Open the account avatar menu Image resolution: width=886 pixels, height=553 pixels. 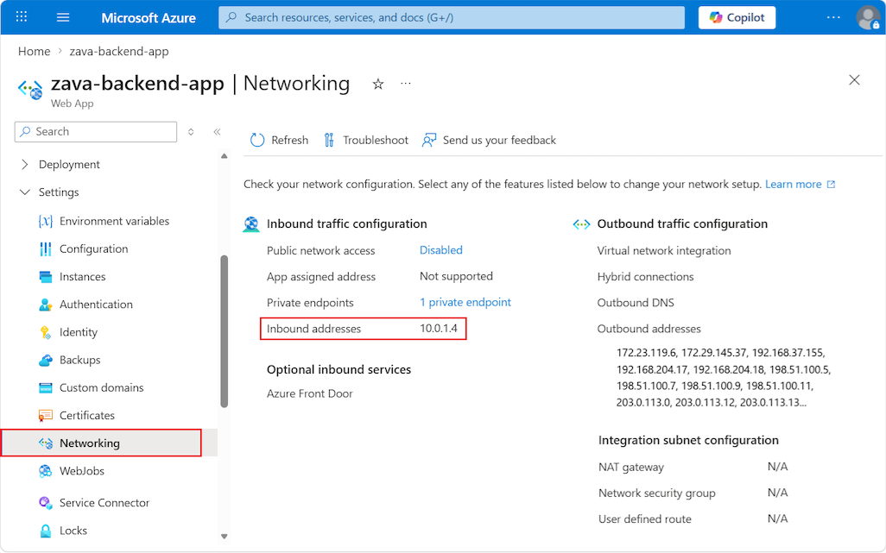[x=868, y=17]
